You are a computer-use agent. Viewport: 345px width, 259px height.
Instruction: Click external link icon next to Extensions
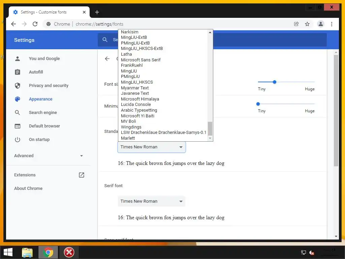point(82,175)
